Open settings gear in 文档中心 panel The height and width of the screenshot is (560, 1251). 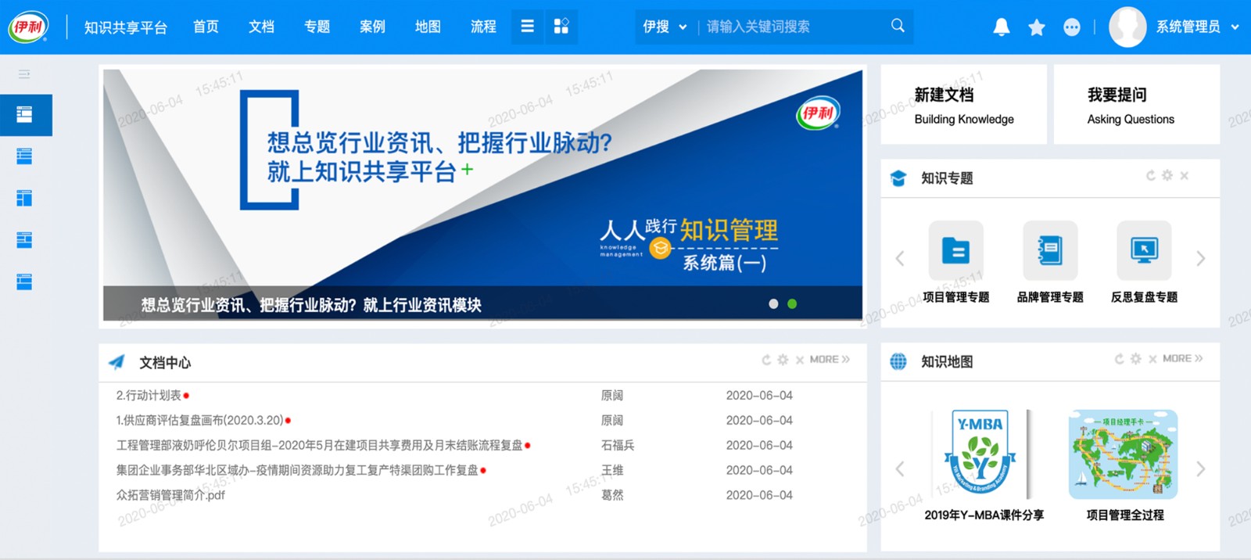(x=783, y=360)
